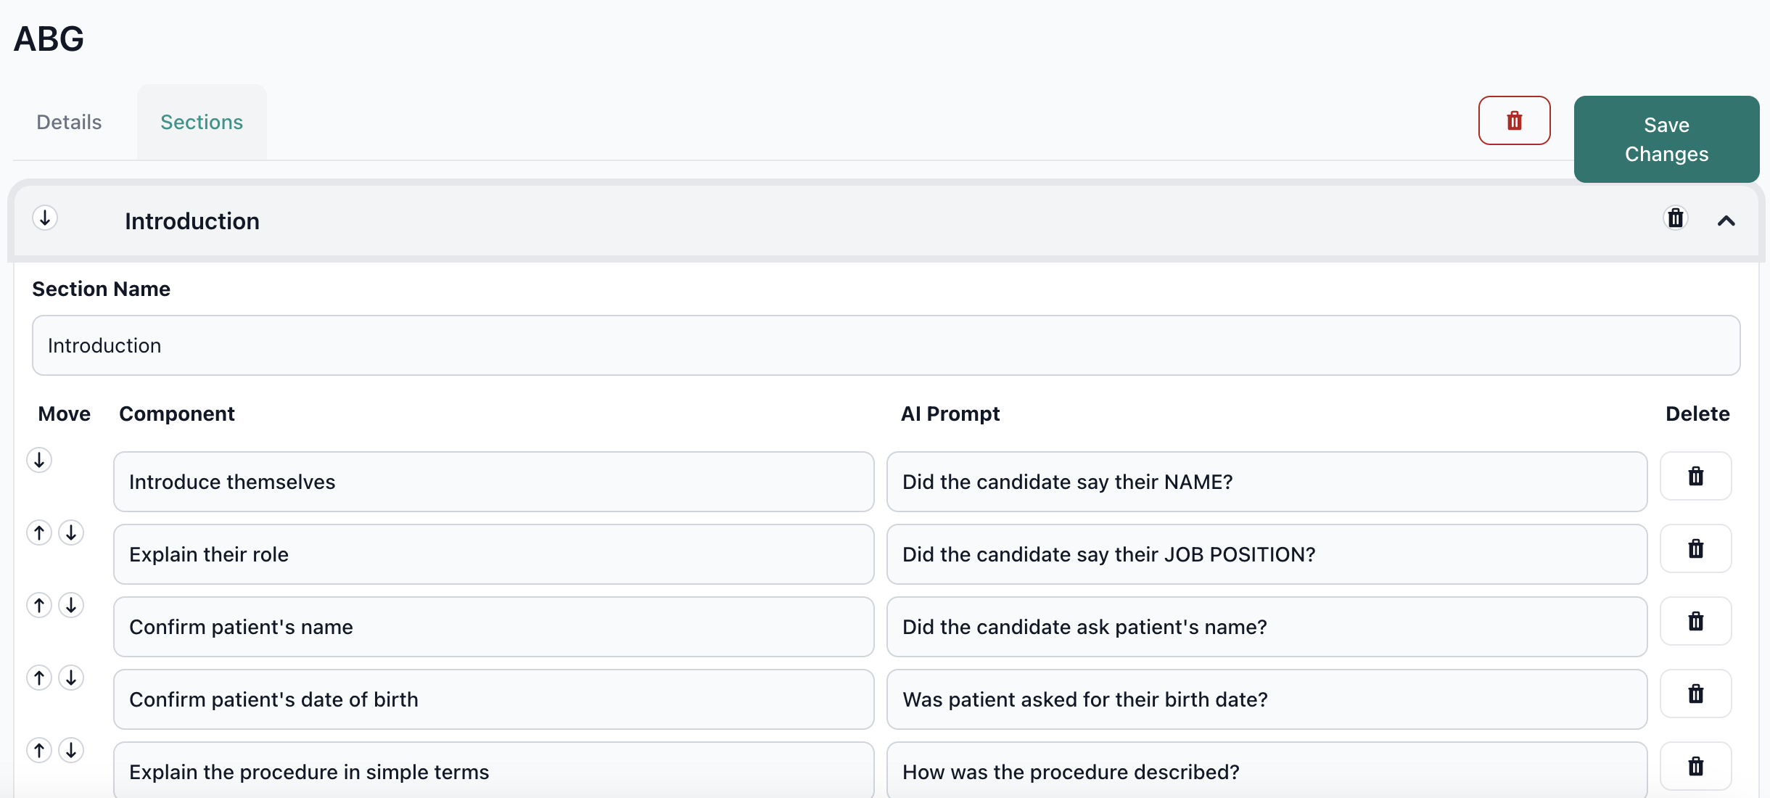The image size is (1770, 798).
Task: Move 'Introduce themselves' component down
Action: tap(39, 460)
